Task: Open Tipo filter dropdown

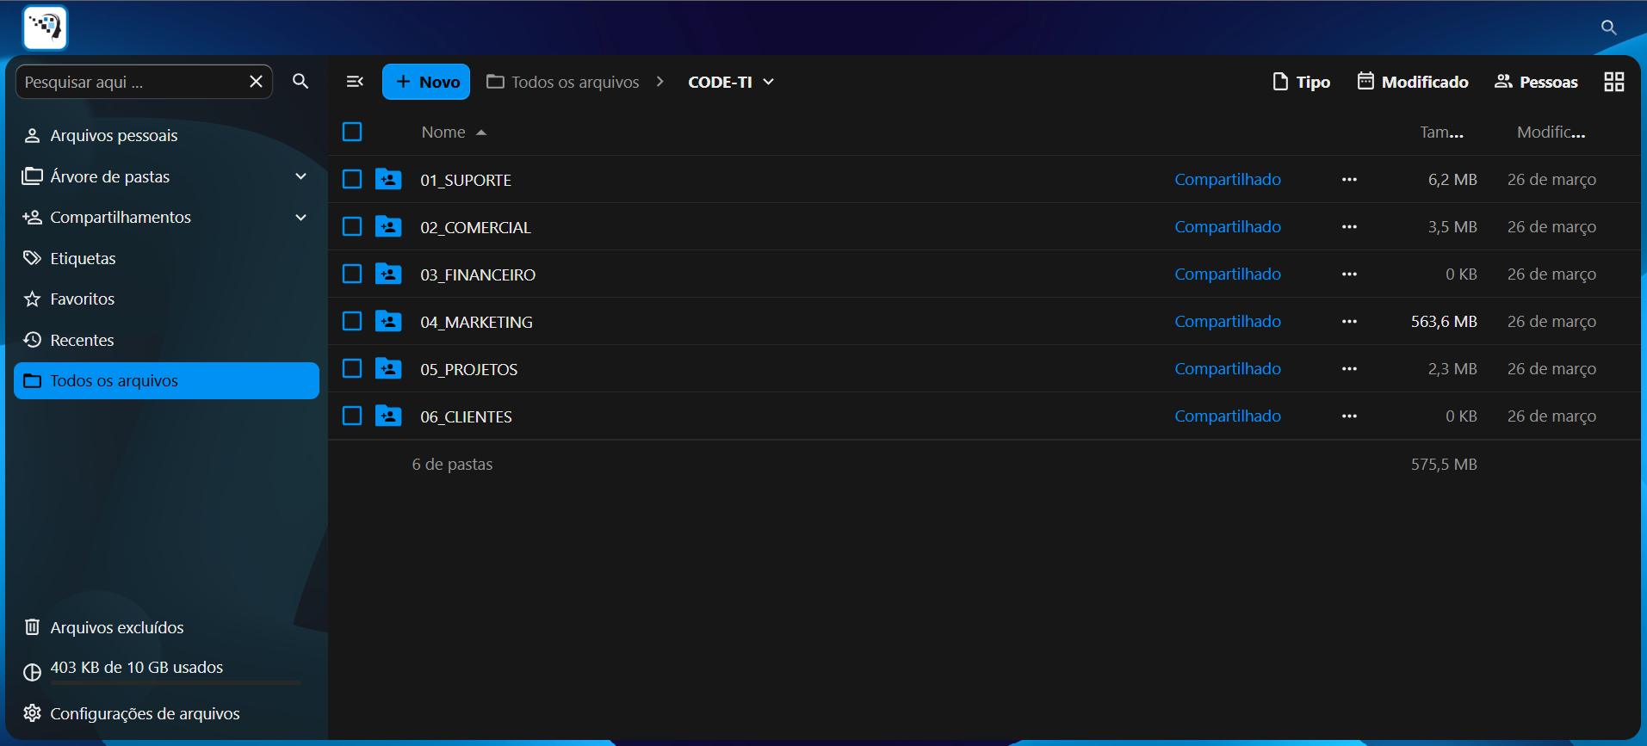Action: point(1302,82)
